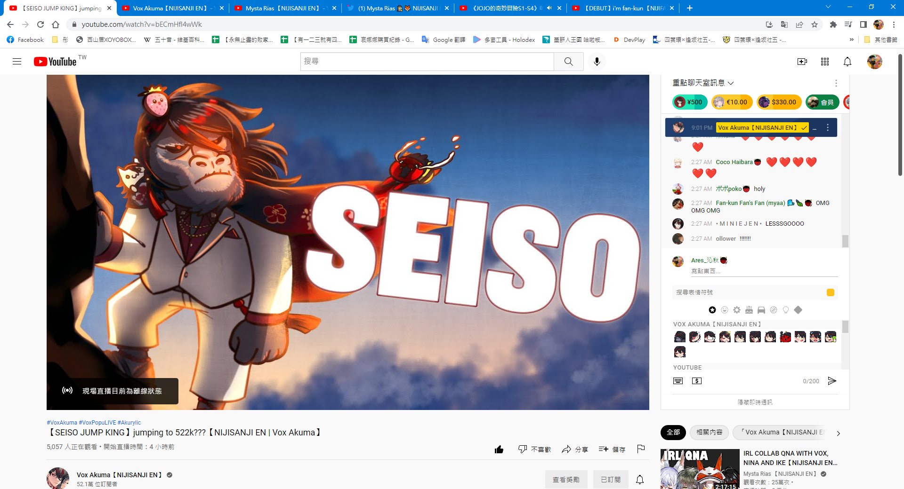
Task: Open YouTube notifications bell in header
Action: [x=847, y=62]
